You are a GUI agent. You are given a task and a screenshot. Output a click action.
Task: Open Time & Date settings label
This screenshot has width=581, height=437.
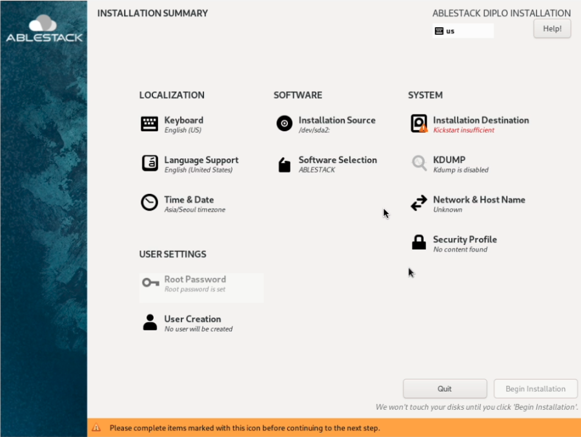point(189,200)
